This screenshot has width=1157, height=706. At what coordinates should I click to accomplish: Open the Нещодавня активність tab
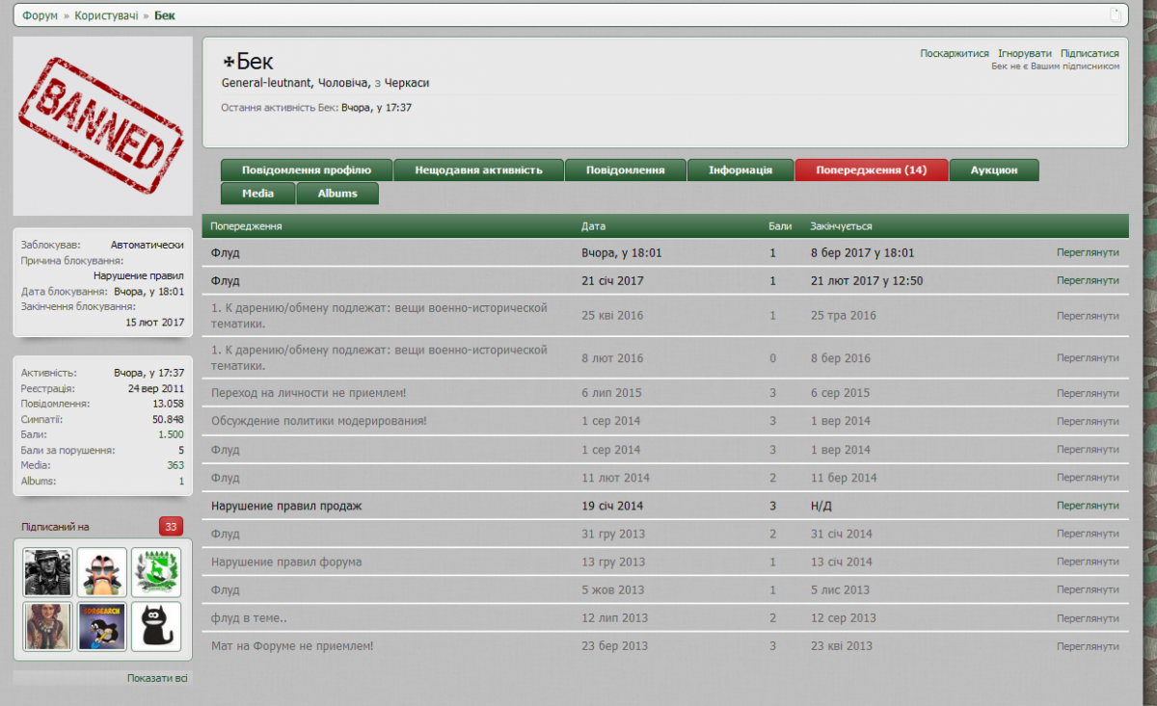478,170
